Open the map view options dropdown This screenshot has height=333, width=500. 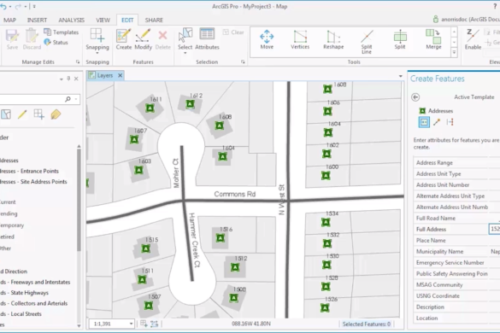(x=401, y=76)
